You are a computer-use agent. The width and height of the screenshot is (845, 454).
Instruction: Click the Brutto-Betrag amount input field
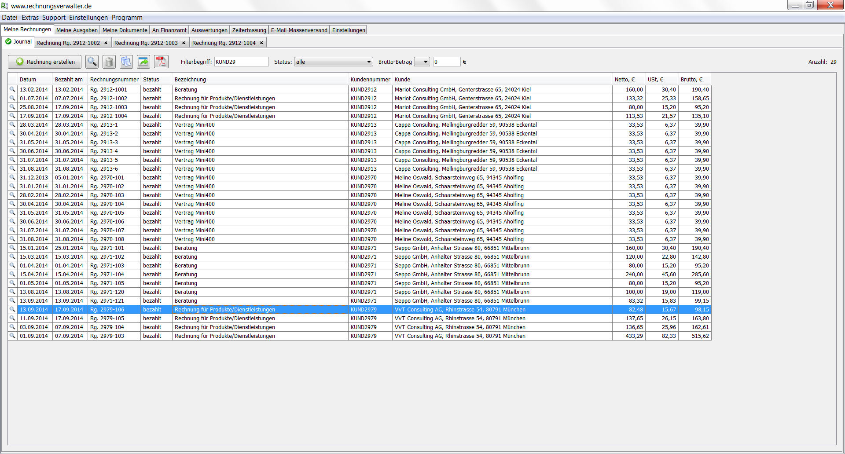[446, 62]
